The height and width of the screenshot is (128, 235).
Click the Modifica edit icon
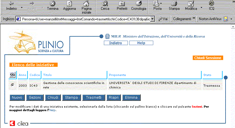(191, 3)
